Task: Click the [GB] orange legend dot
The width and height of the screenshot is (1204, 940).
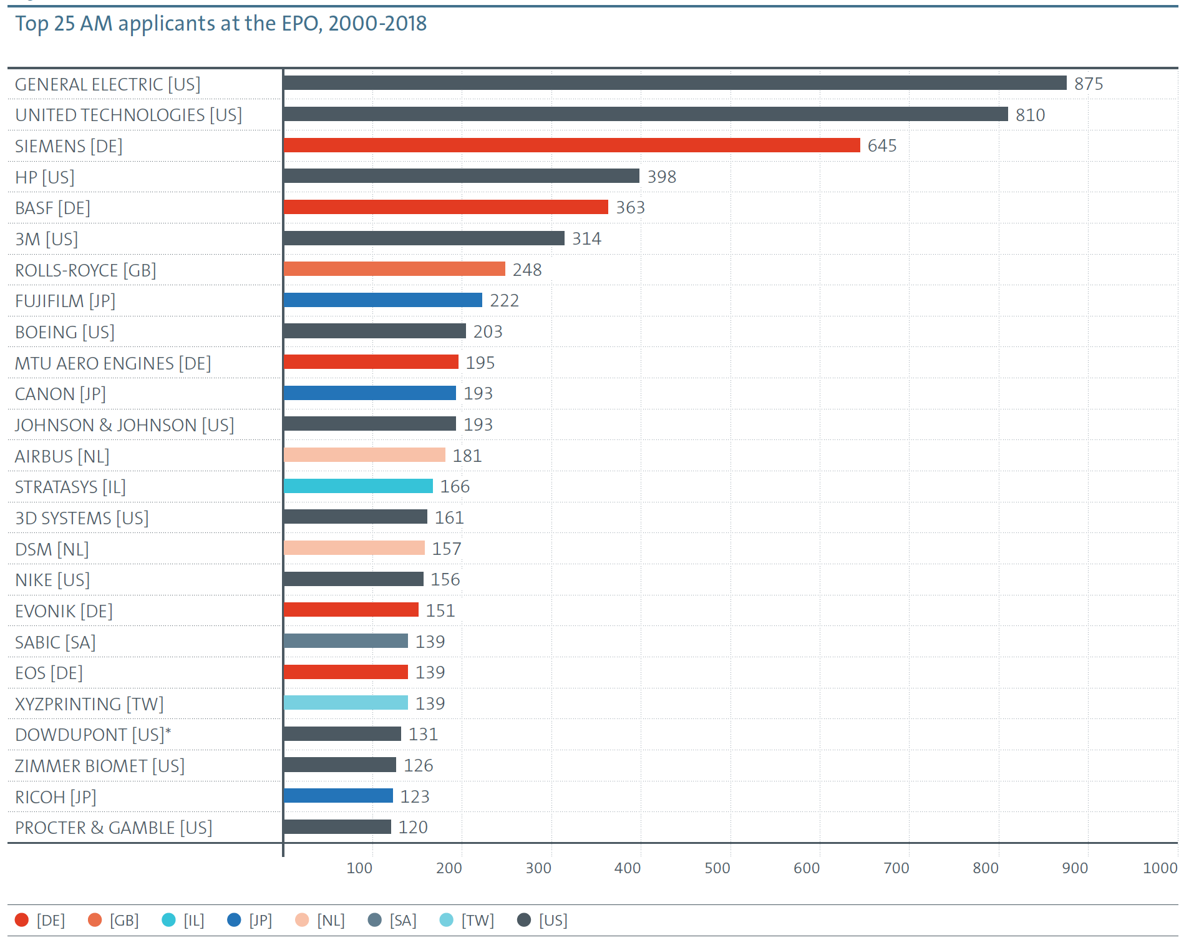Action: (95, 920)
